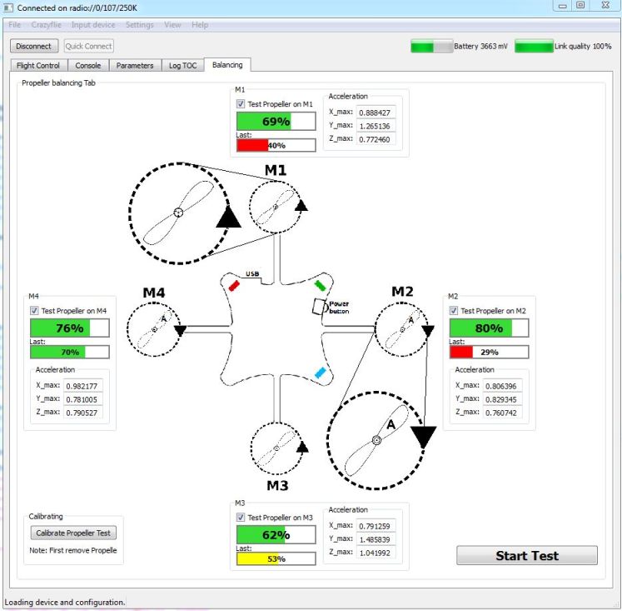Switch to the Flight Control tab
This screenshot has width=622, height=611.
[x=38, y=65]
